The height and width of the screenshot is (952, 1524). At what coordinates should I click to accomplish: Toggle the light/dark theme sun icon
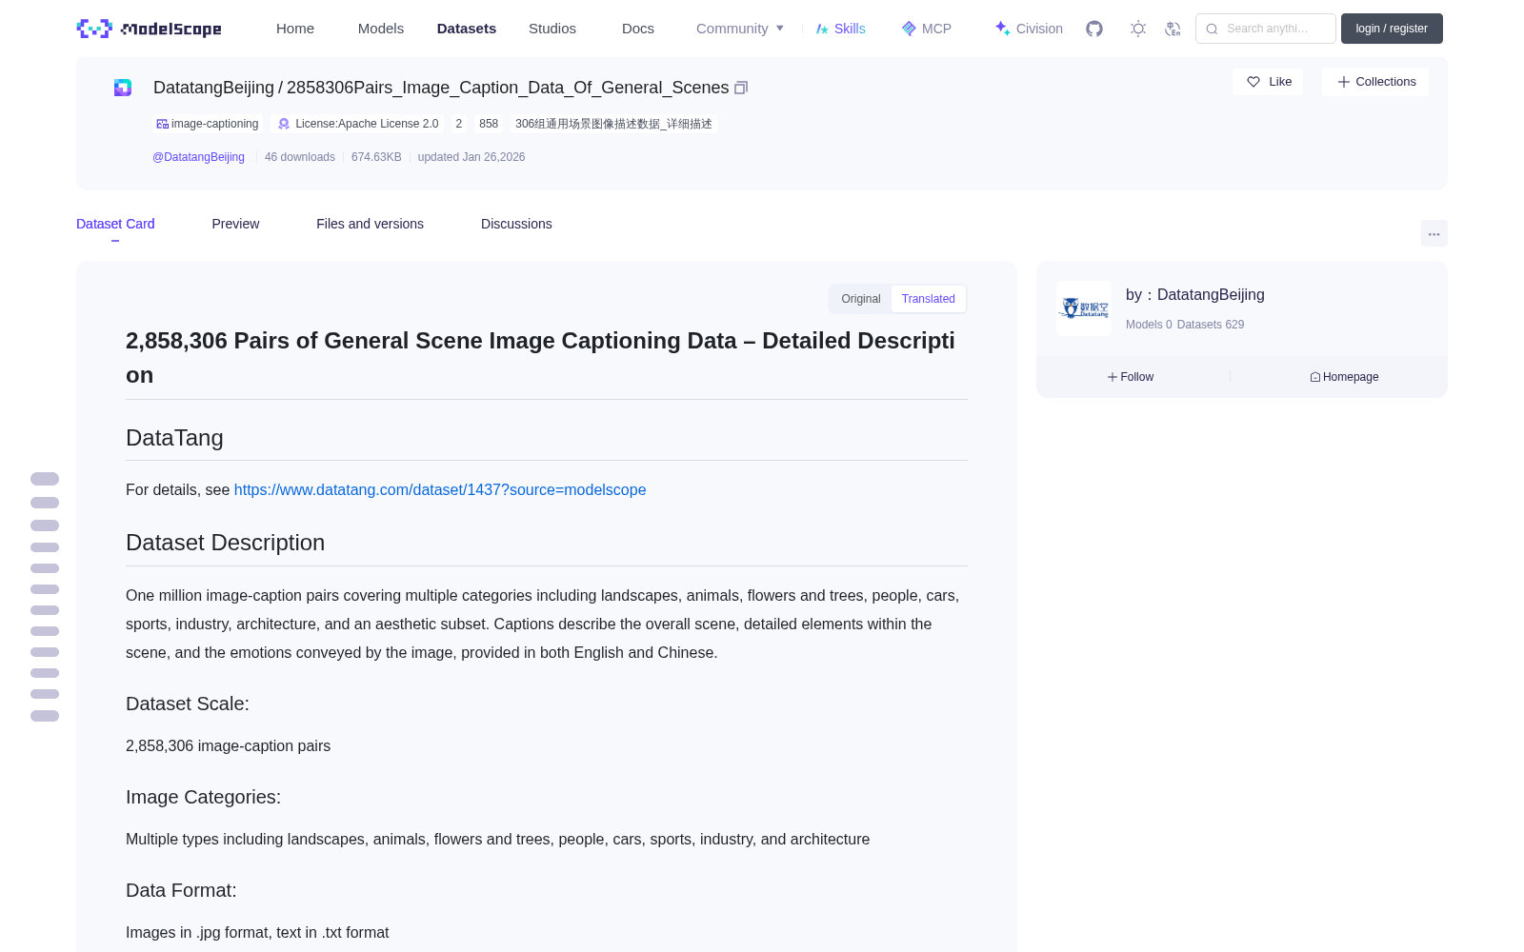point(1138,29)
